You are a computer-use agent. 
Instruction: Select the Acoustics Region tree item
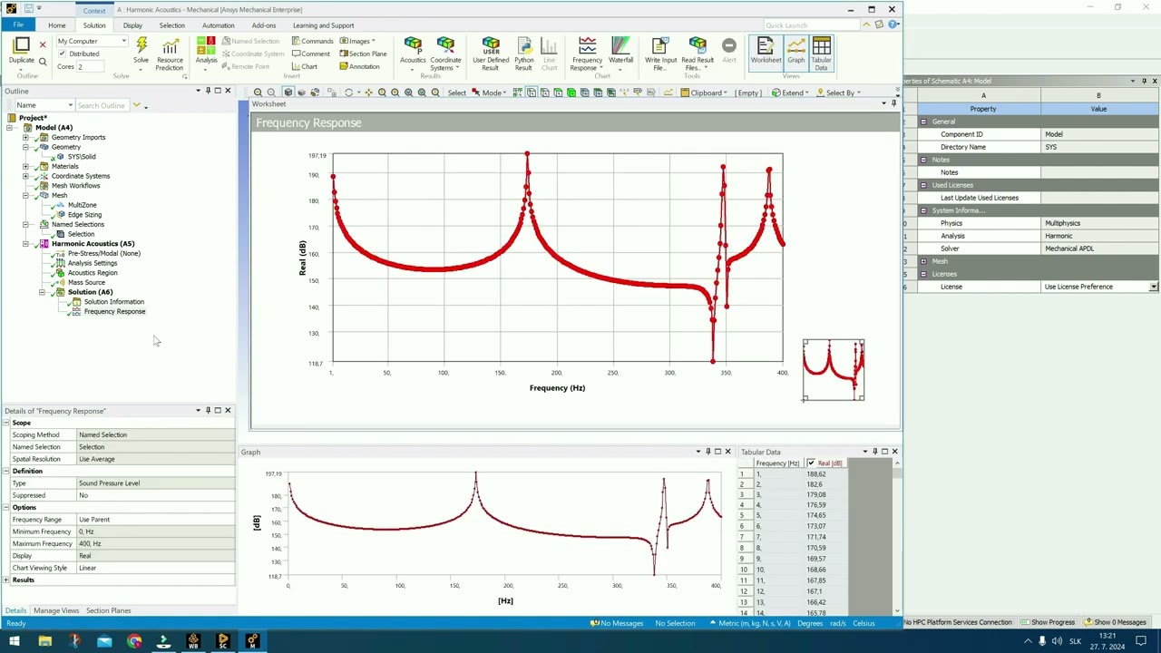point(92,273)
